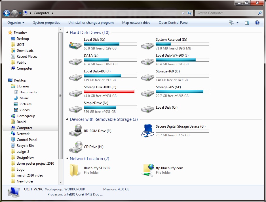
Task: Click the navigation pane scroll down arrow
Action: click(x=61, y=182)
